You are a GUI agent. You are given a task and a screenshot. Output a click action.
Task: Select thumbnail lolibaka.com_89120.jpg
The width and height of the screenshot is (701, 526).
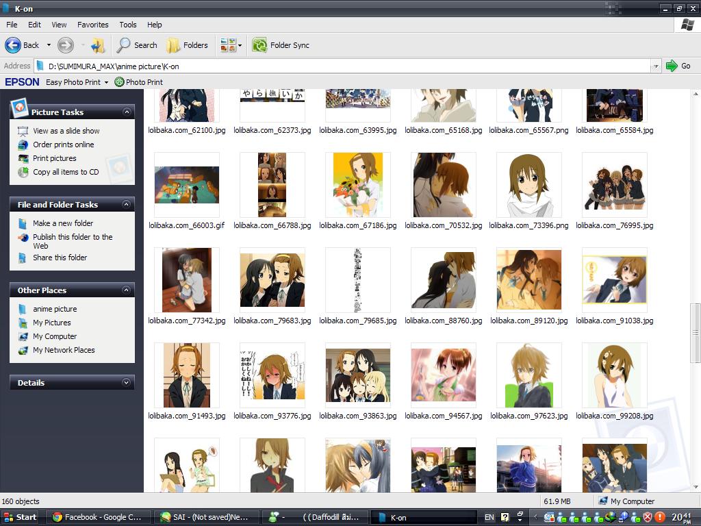point(529,280)
